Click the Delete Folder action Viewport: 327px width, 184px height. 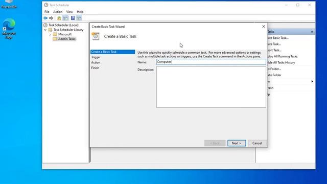click(x=274, y=75)
